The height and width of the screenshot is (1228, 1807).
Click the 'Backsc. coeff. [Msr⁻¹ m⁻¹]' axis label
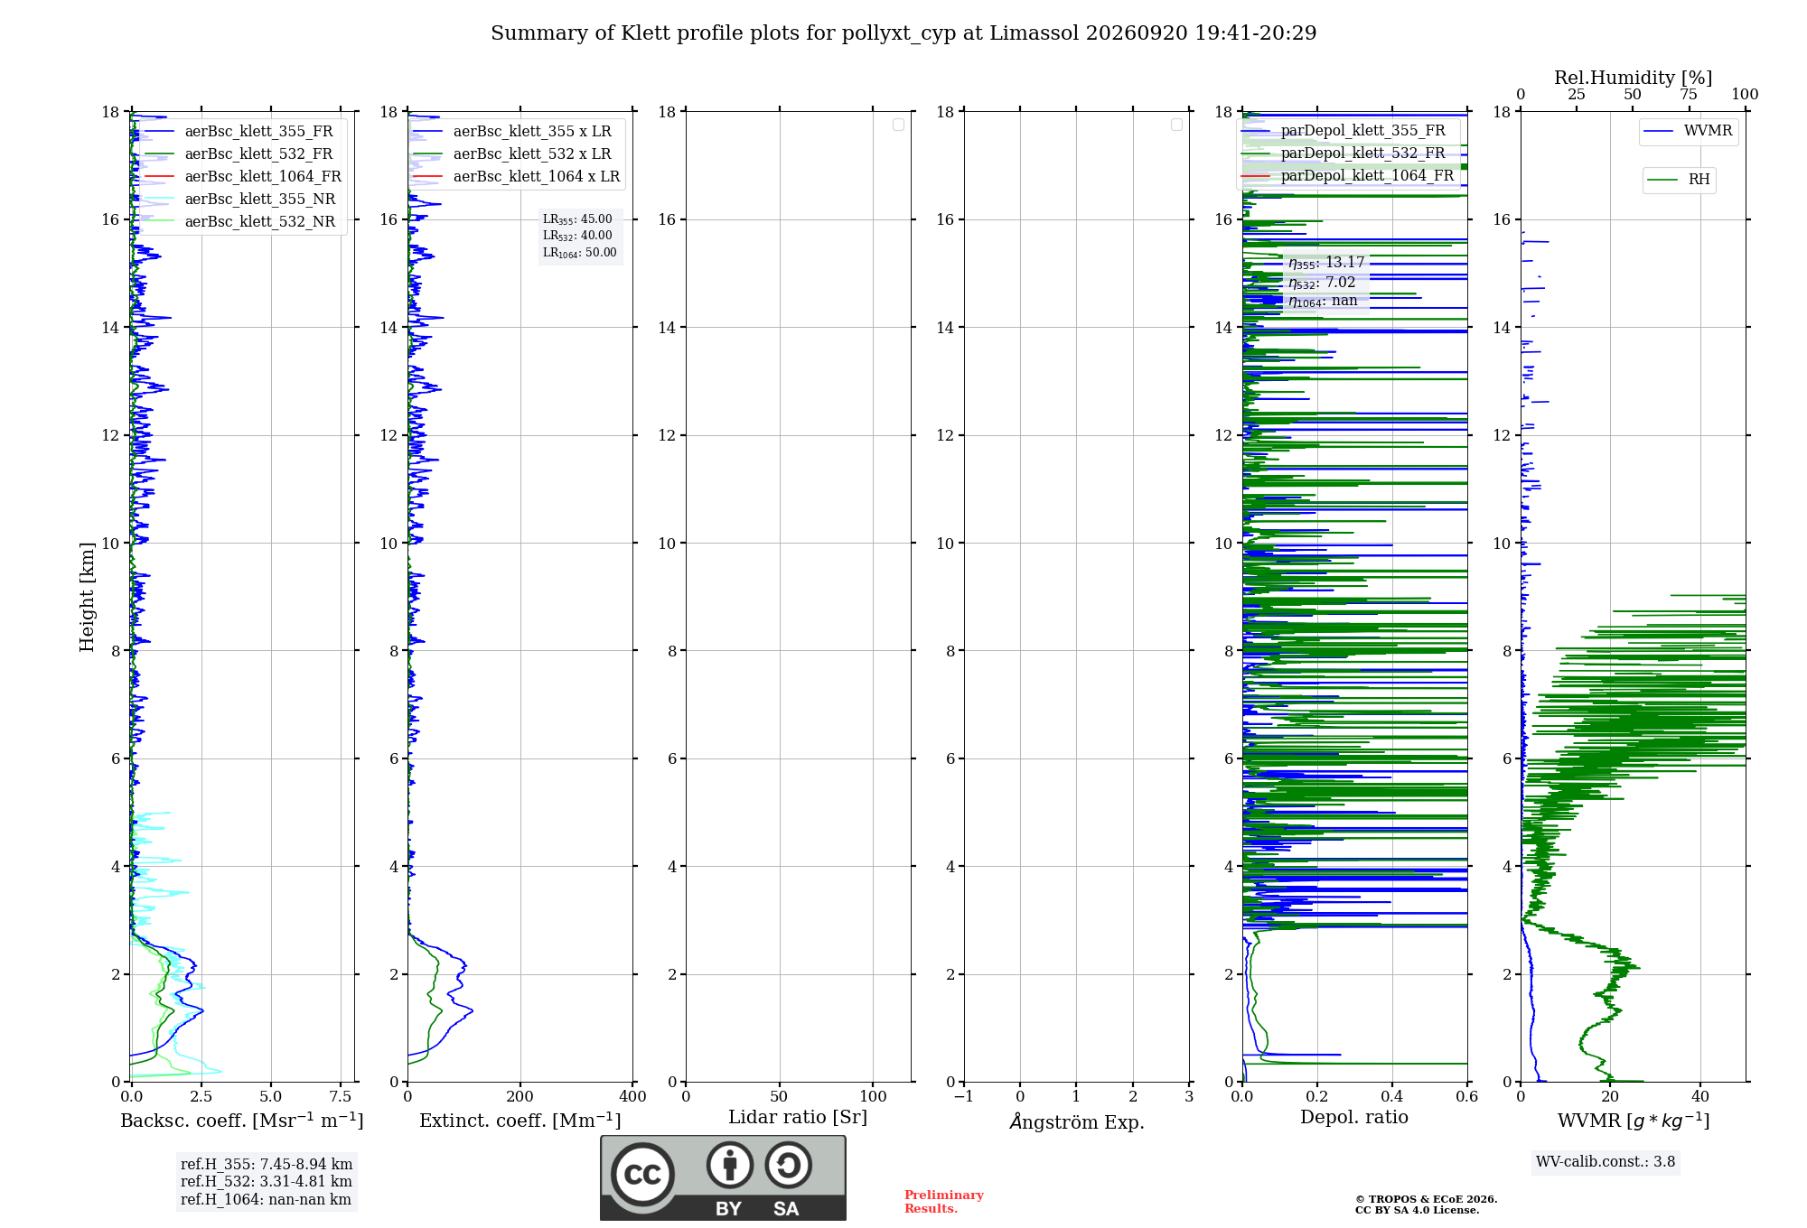click(242, 1121)
